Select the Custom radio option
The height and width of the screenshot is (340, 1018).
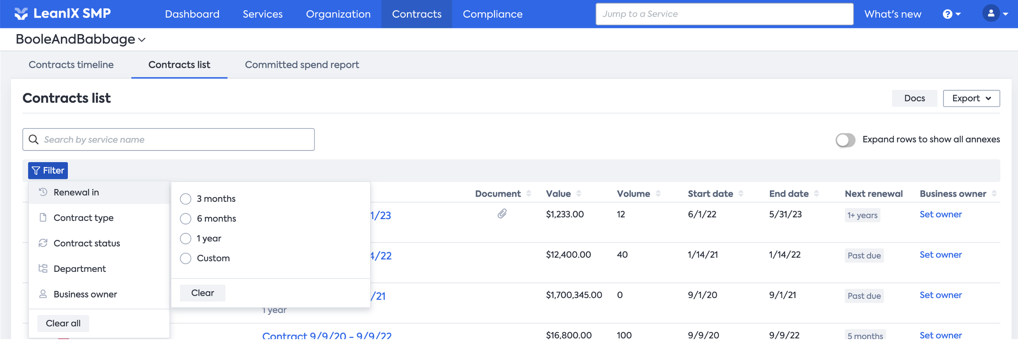point(185,258)
